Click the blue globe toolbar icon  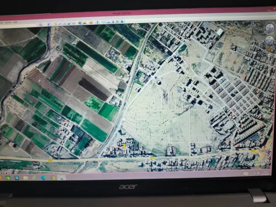(x=122, y=22)
